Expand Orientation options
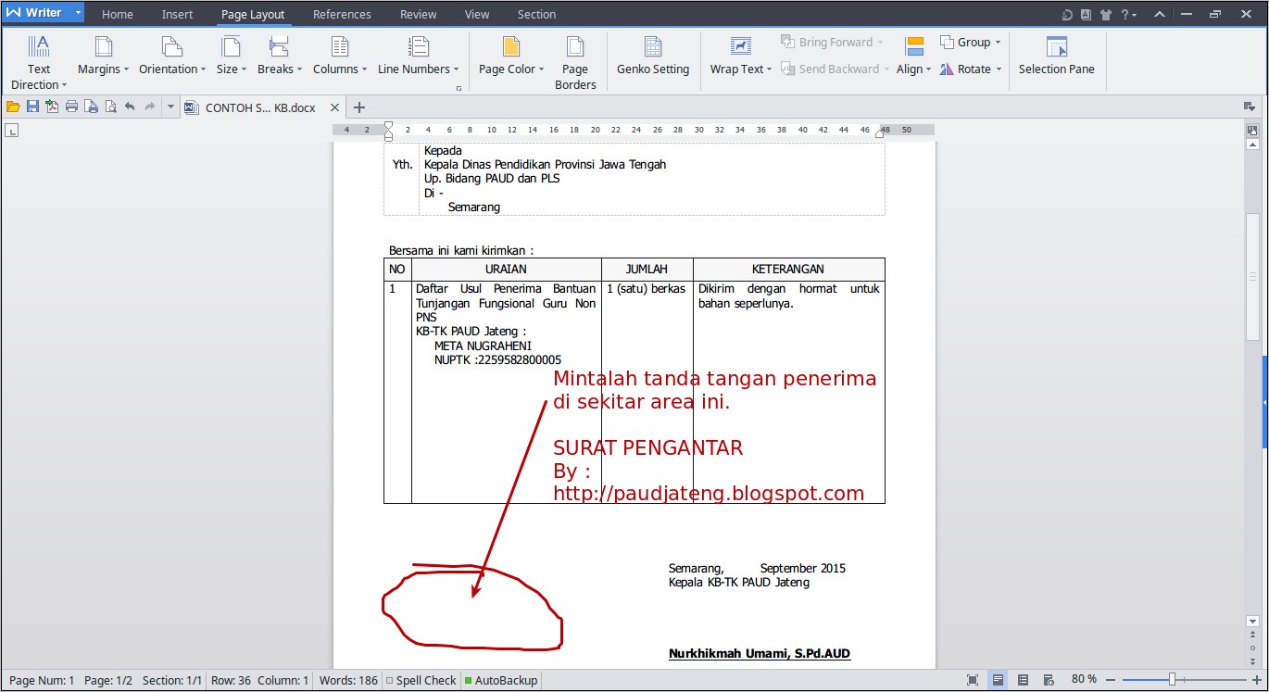The image size is (1269, 692). [172, 56]
